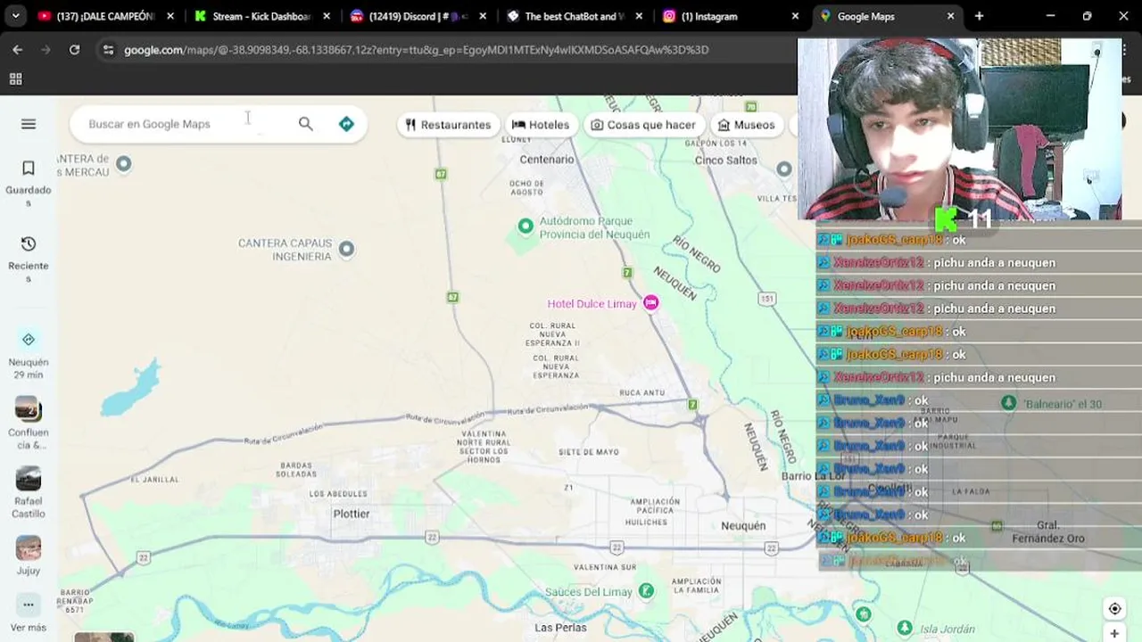1142x642 pixels.
Task: Click Ver más three-dots button
Action: (29, 605)
